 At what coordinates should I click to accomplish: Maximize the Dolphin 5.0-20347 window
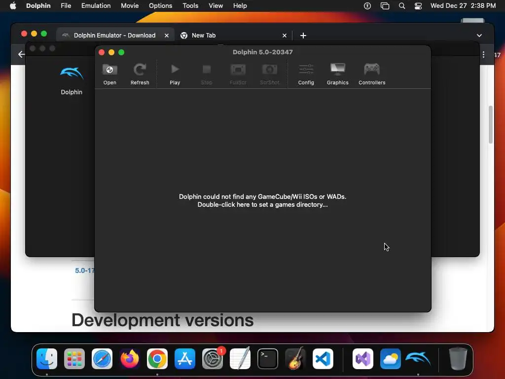(121, 52)
